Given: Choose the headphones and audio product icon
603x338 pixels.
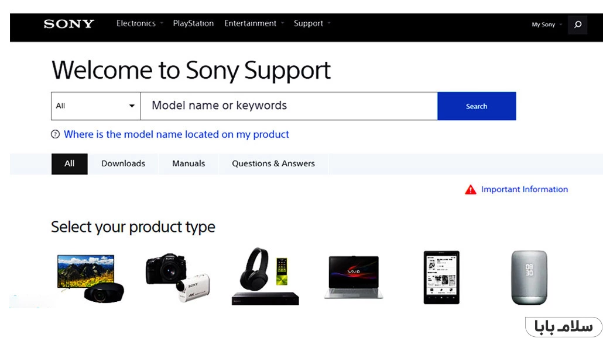Looking at the screenshot, I should [265, 276].
